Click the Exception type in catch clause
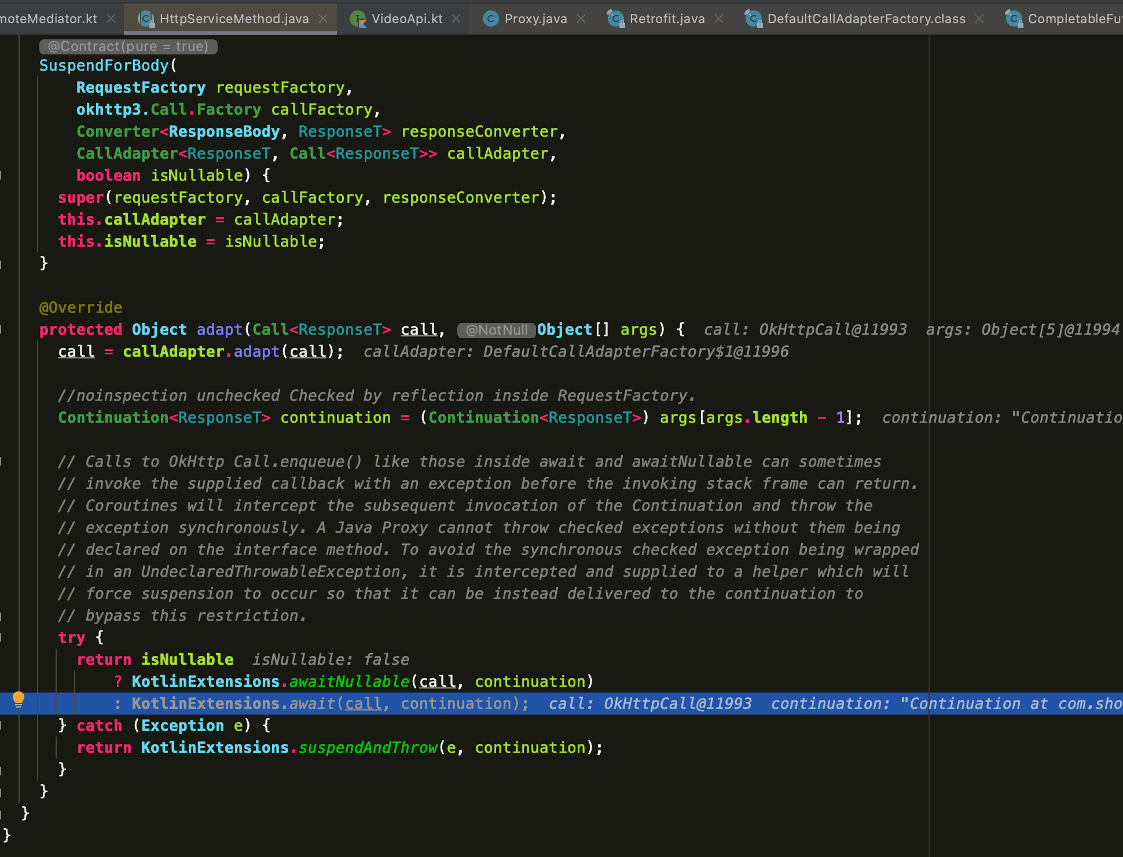Image resolution: width=1123 pixels, height=857 pixels. click(182, 726)
